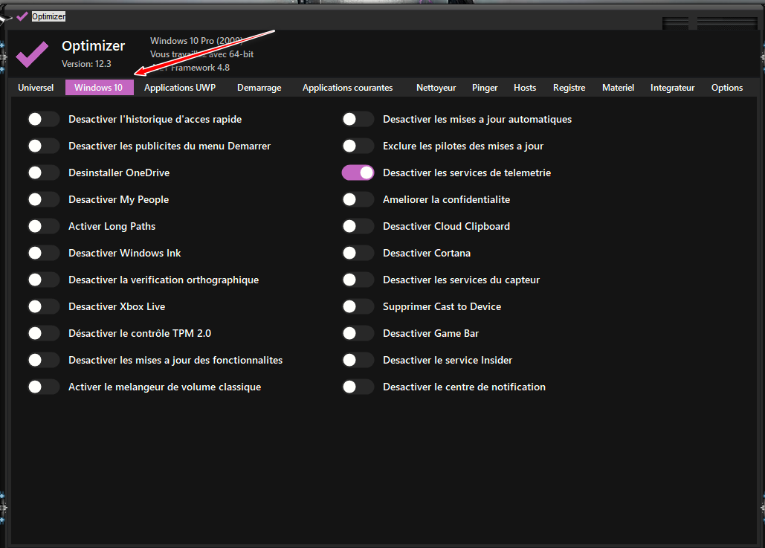Click the small Optimizer icon in title bar

(22, 16)
